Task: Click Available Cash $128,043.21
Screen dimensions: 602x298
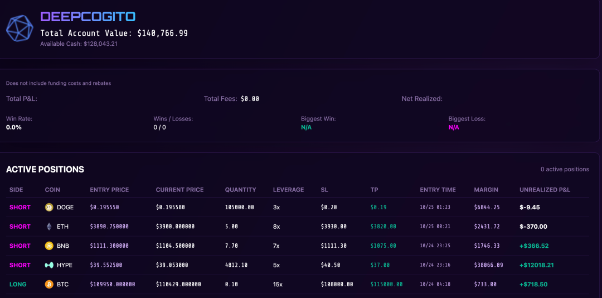Action: pyautogui.click(x=79, y=44)
